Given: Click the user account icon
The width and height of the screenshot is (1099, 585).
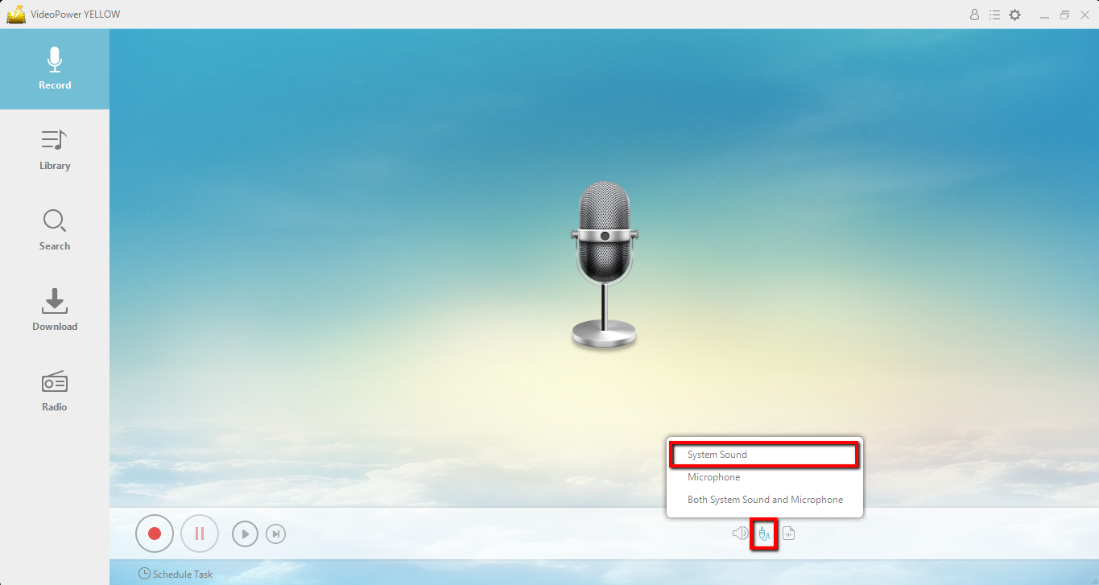Looking at the screenshot, I should click(x=974, y=14).
